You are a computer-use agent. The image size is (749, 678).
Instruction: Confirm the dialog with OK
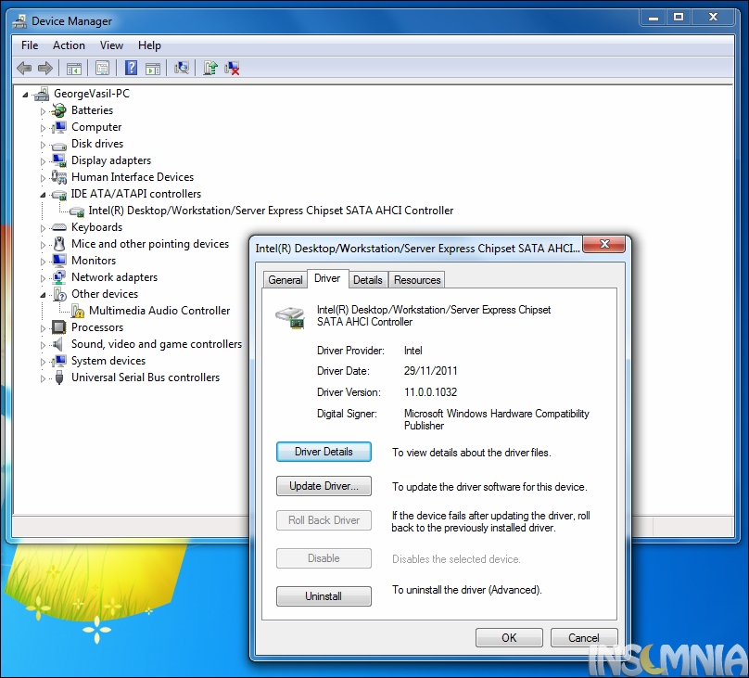pyautogui.click(x=509, y=638)
